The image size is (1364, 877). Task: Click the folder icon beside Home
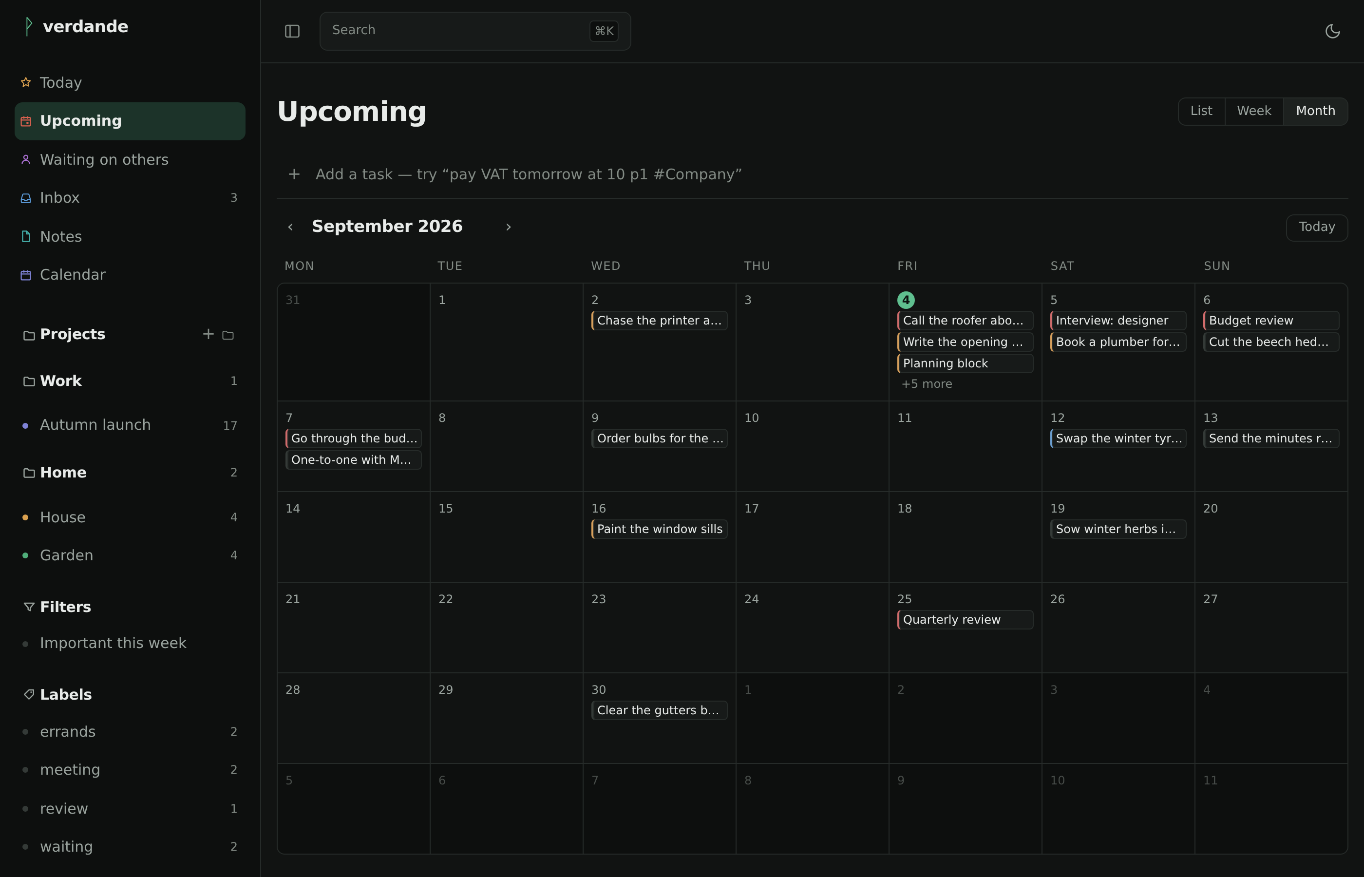28,473
